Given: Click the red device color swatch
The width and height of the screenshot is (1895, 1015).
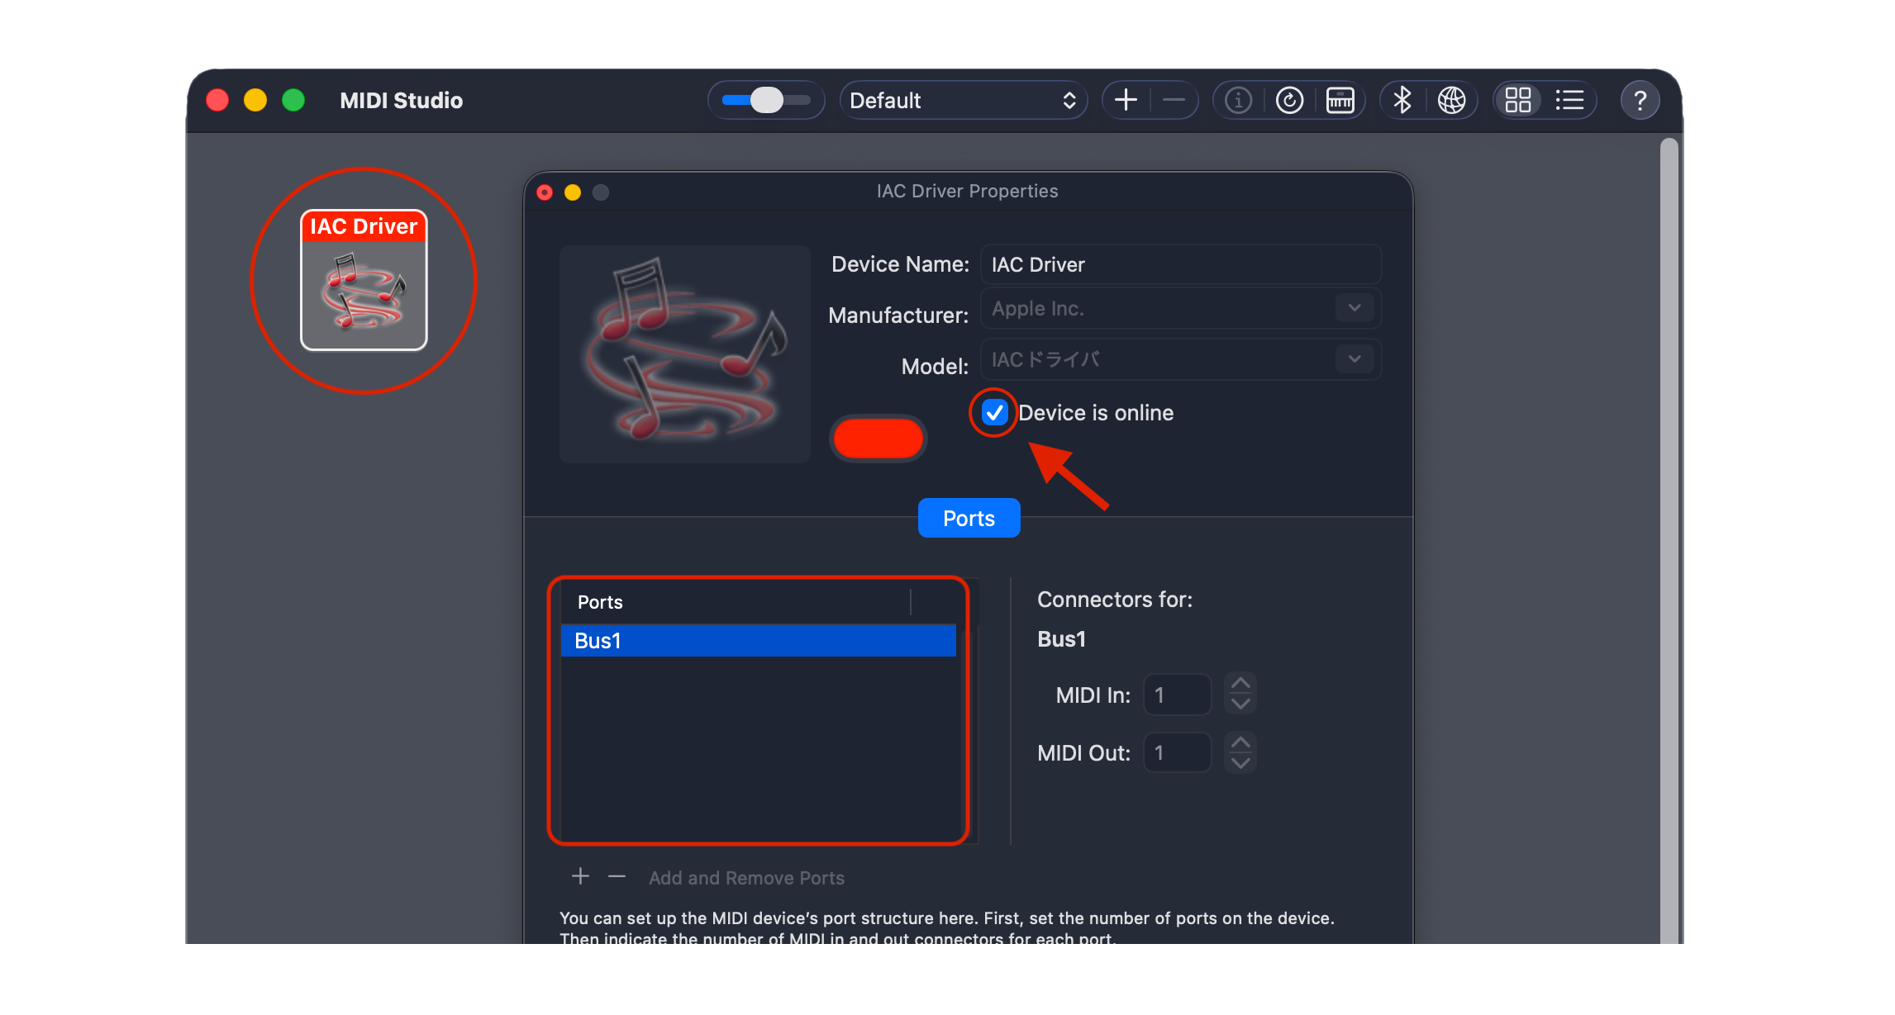Looking at the screenshot, I should coord(878,438).
